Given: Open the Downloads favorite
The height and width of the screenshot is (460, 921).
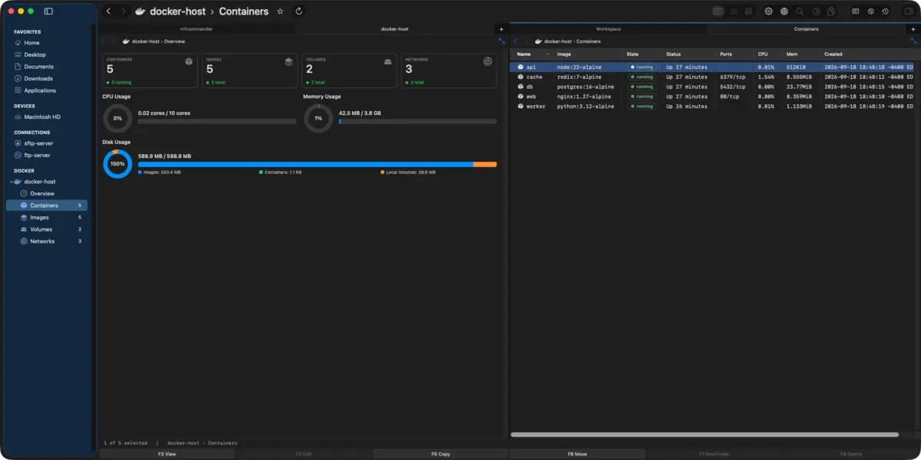Looking at the screenshot, I should tap(47, 78).
